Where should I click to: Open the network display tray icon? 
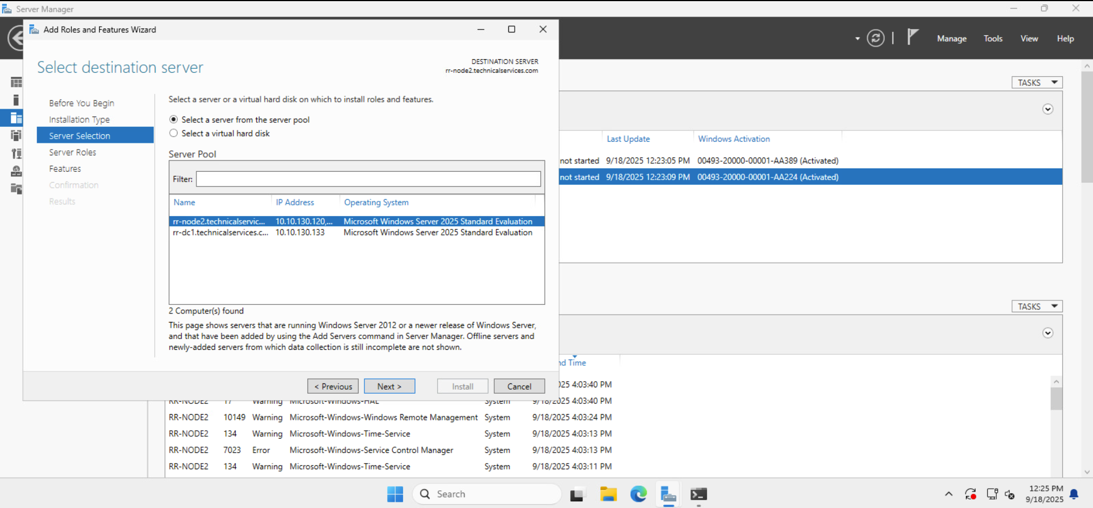pos(992,494)
